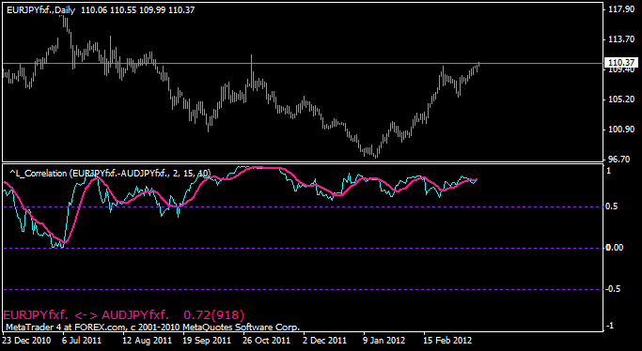This screenshot has width=642, height=351.
Task: Click the 9 Jan 2012 date marker
Action: coord(384,341)
